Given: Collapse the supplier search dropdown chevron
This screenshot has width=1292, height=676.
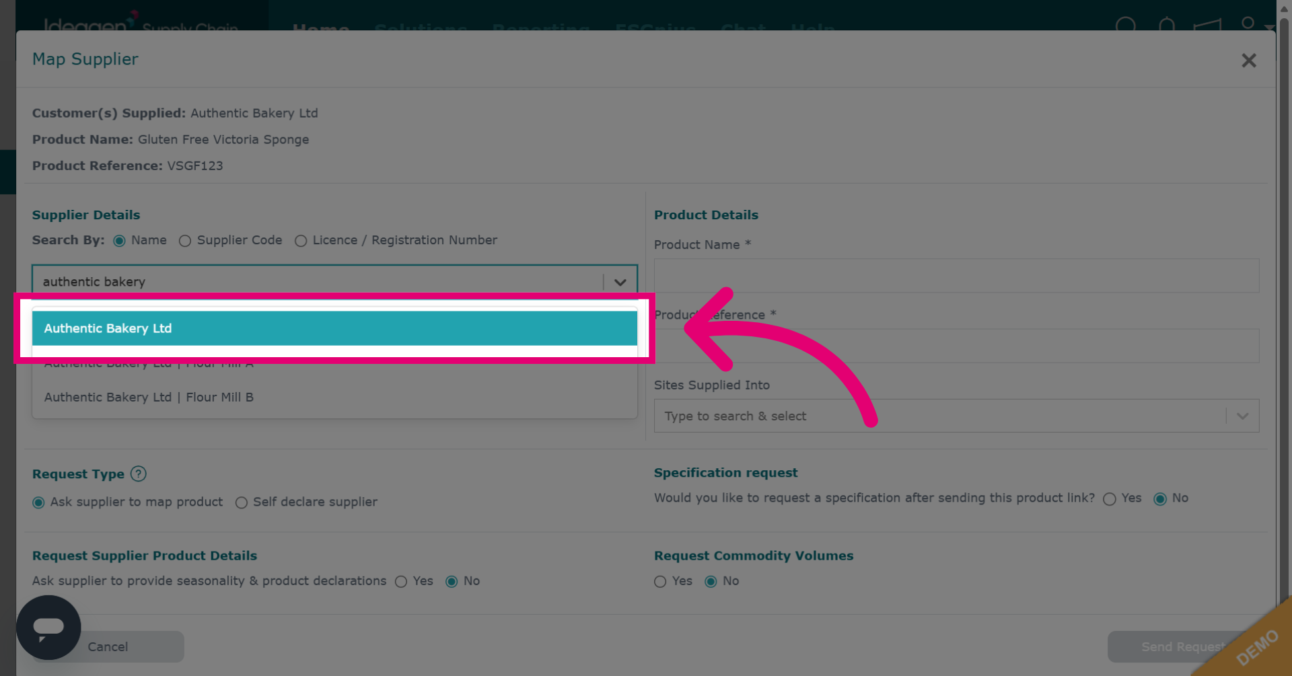Looking at the screenshot, I should 620,282.
